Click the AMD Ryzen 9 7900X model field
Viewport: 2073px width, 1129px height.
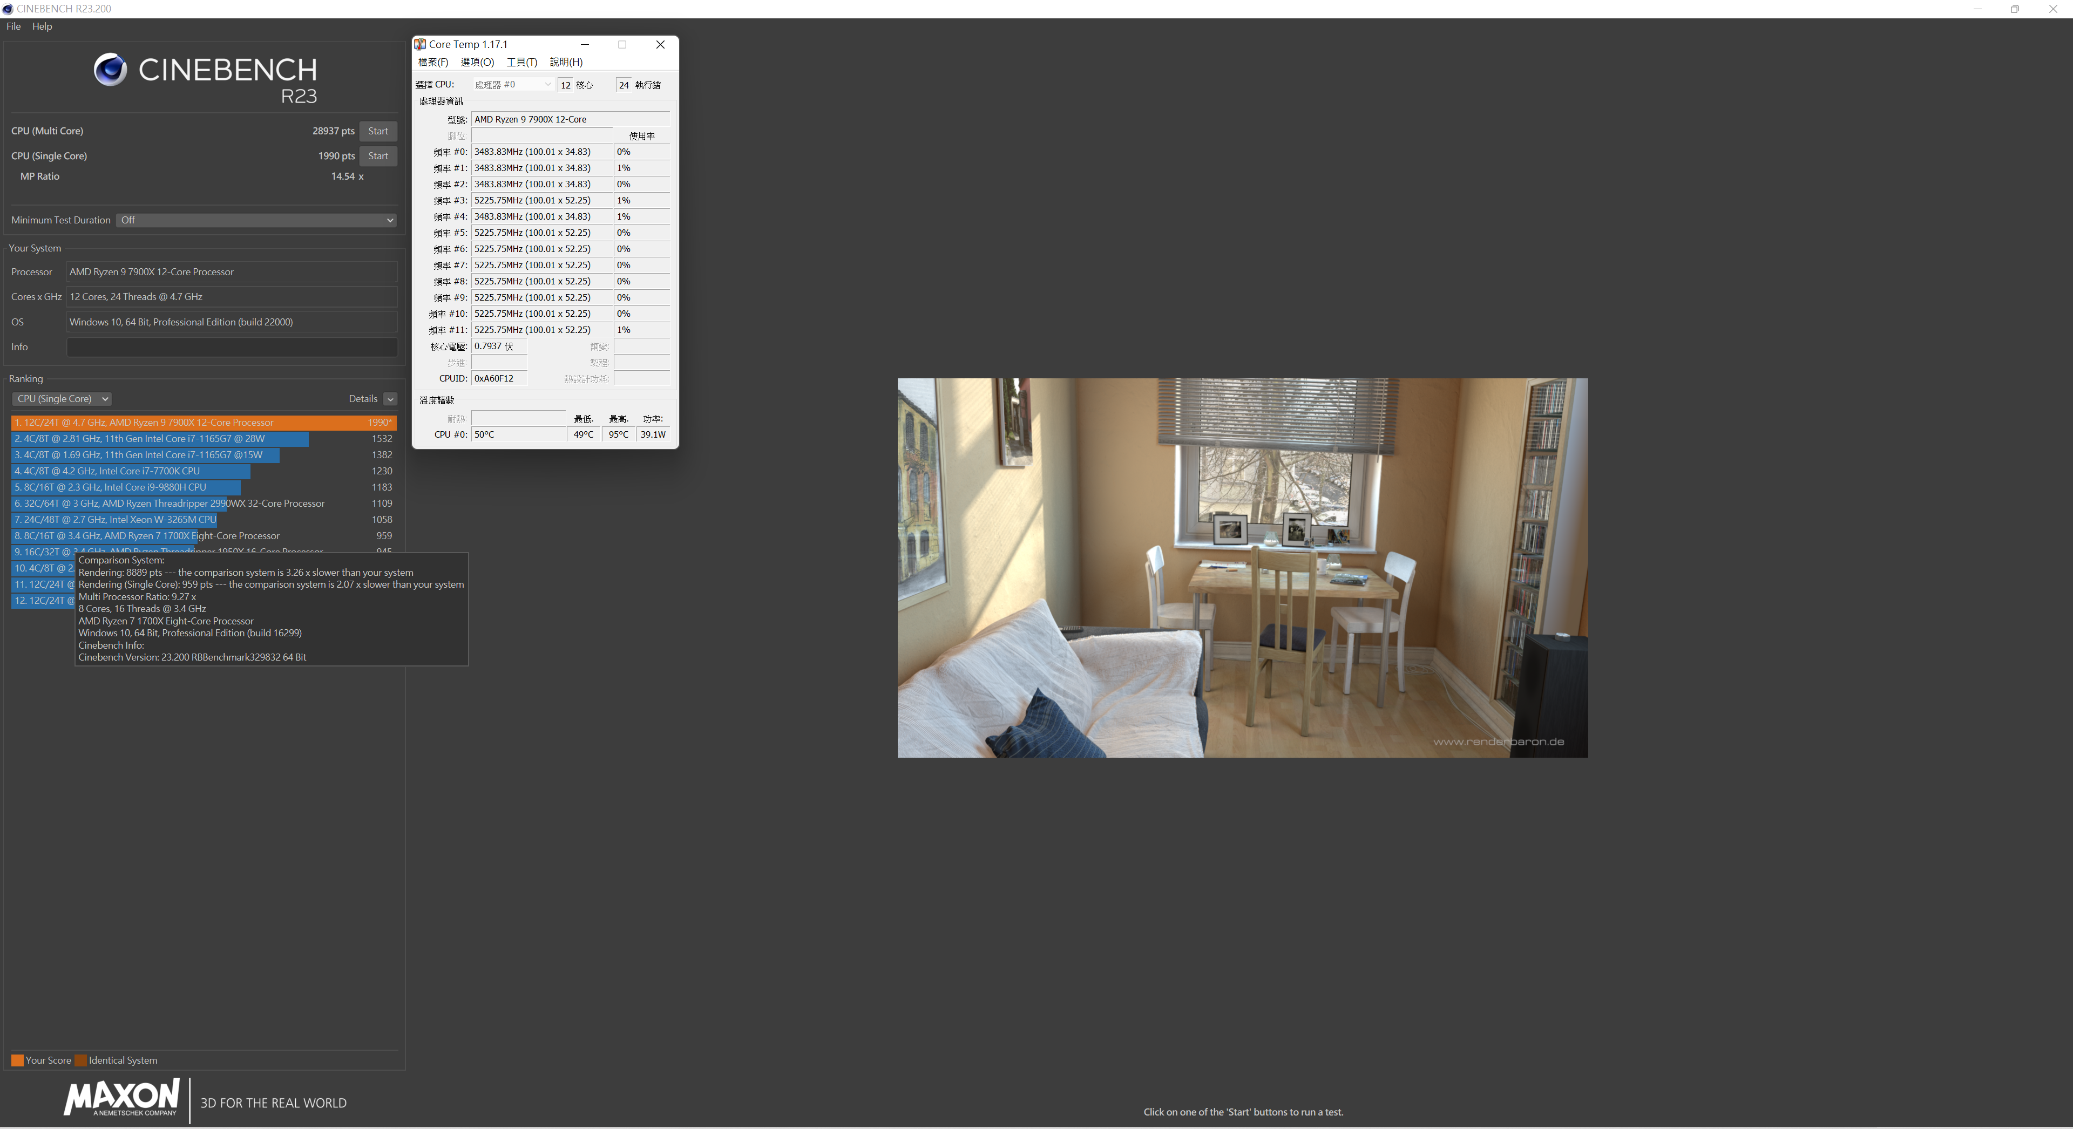(570, 119)
